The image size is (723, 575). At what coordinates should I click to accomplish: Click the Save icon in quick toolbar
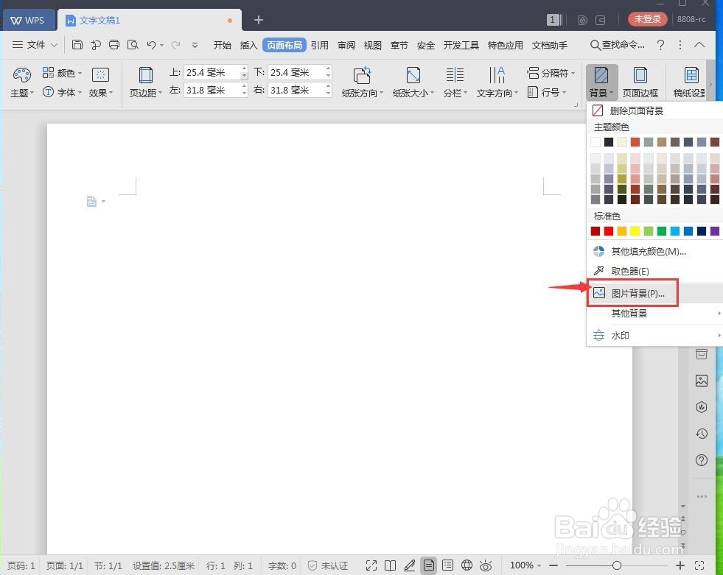coord(77,45)
